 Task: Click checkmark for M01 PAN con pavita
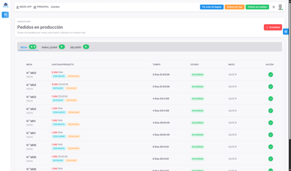click(271, 123)
